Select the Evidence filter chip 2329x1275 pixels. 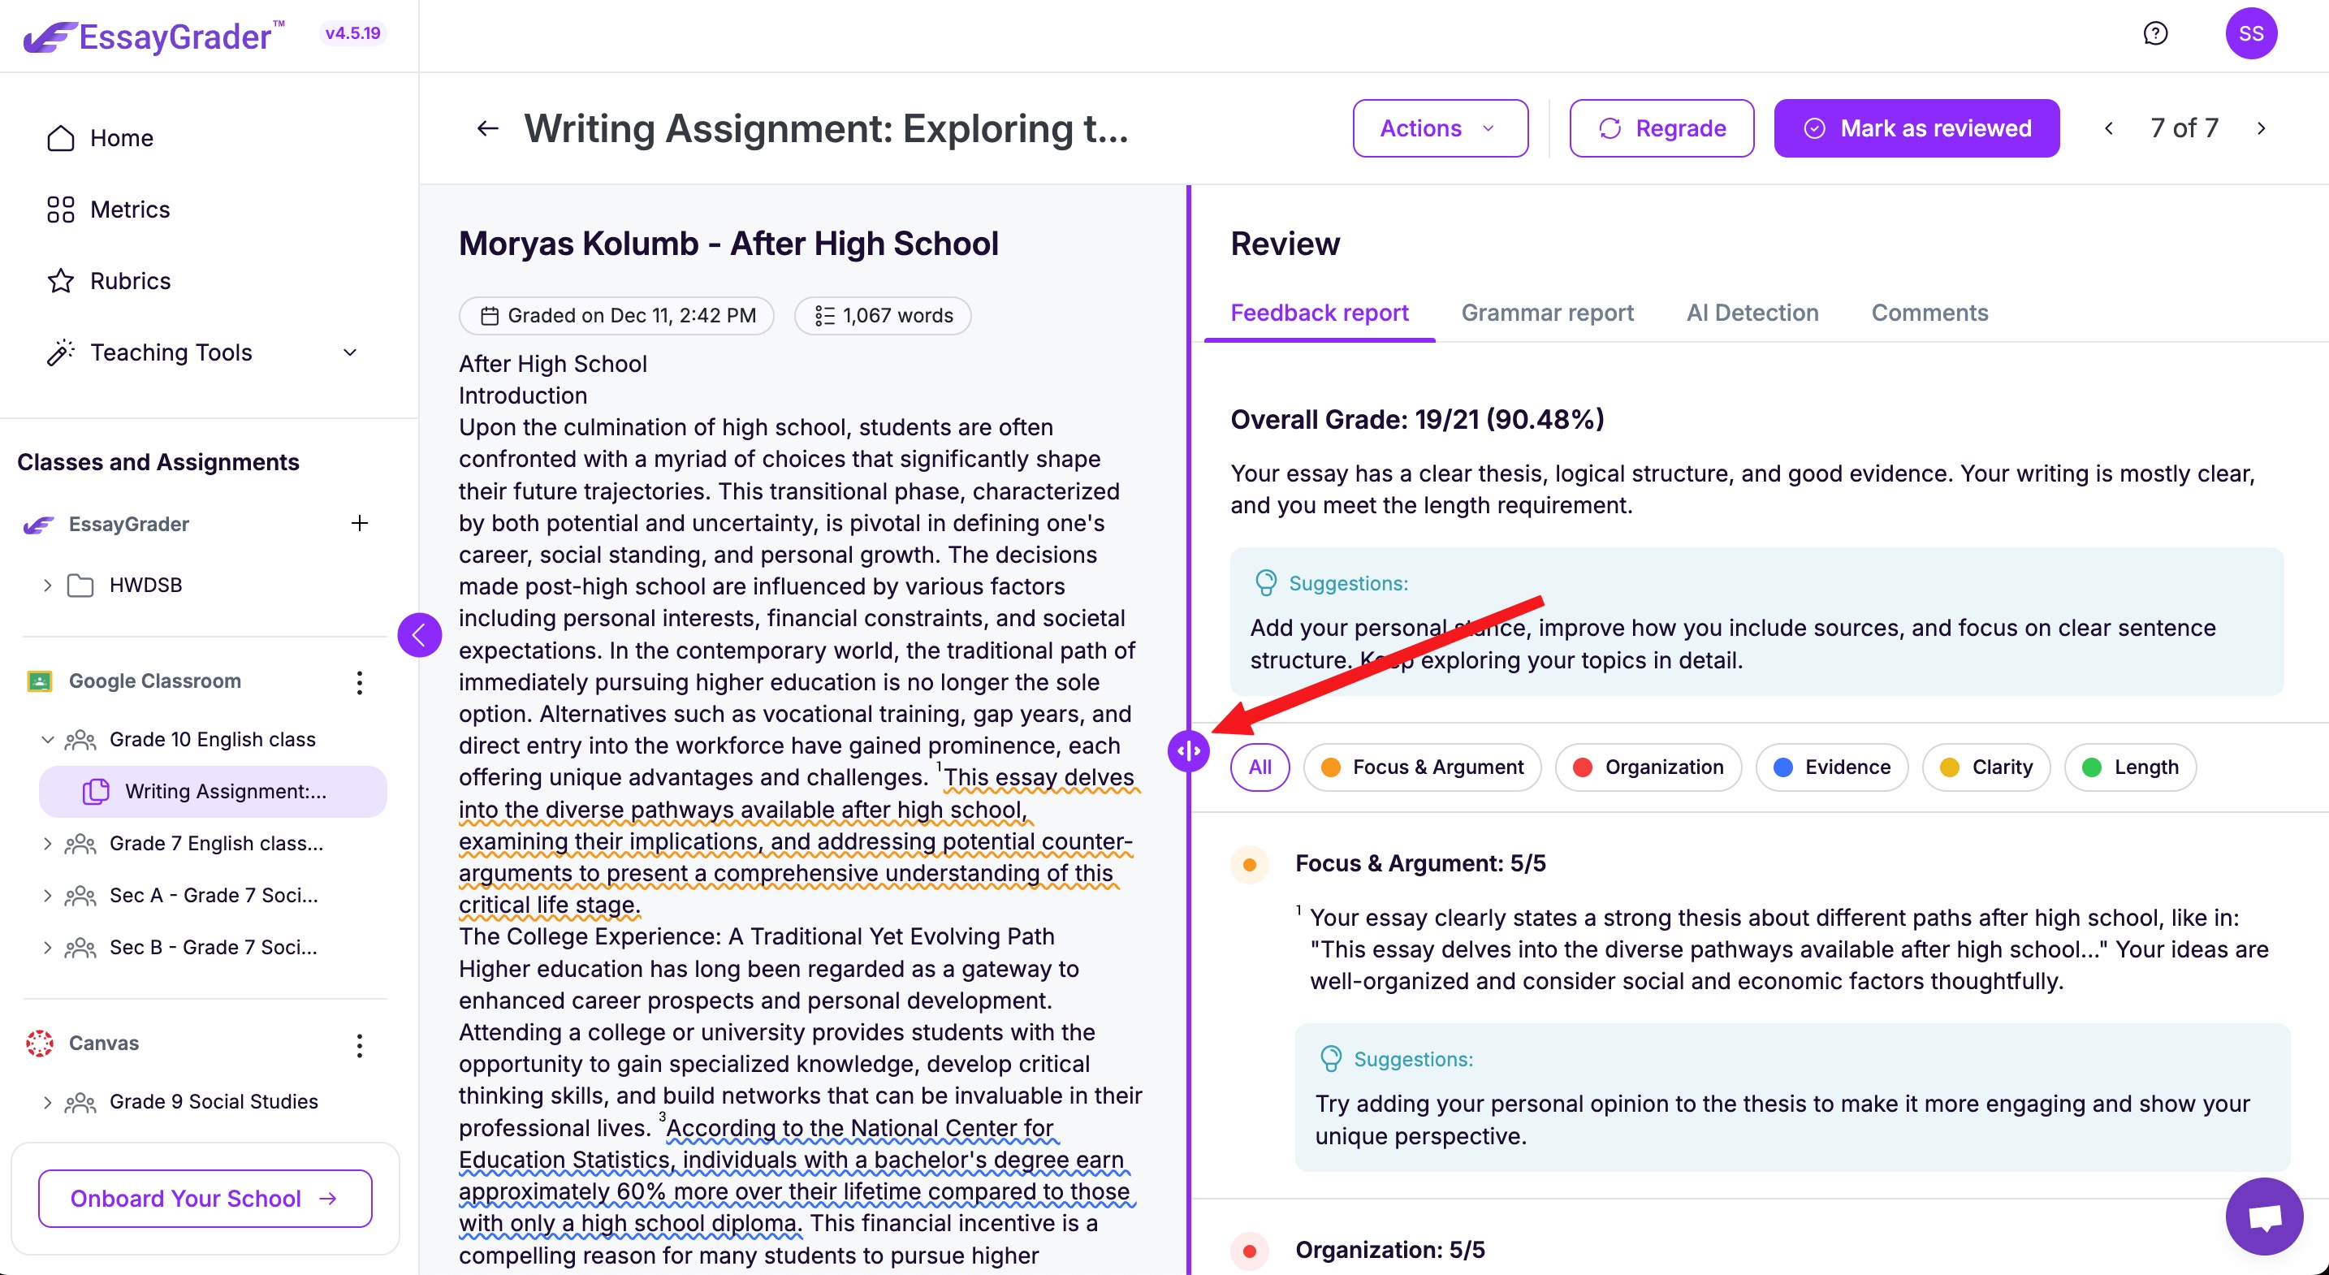coord(1832,767)
